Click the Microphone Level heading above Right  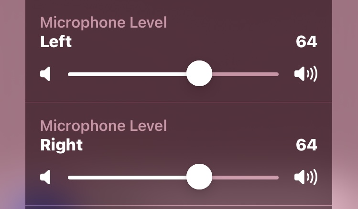coord(103,126)
